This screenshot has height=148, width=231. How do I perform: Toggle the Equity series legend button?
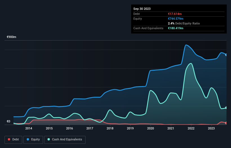tap(33, 140)
